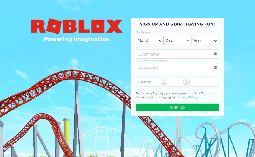Select the male gender icon
The image size is (255, 157).
pos(186,82)
